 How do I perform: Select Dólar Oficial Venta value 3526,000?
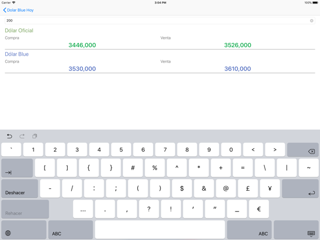(238, 45)
